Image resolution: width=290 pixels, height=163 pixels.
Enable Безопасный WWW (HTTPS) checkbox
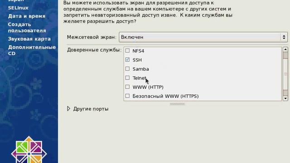tap(127, 96)
